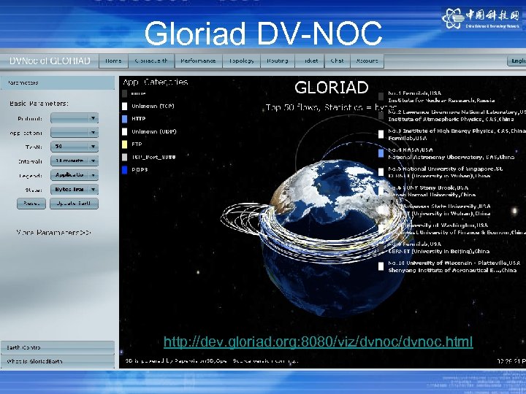Expand the Earth Control panel
The image size is (526, 394).
pyautogui.click(x=58, y=347)
